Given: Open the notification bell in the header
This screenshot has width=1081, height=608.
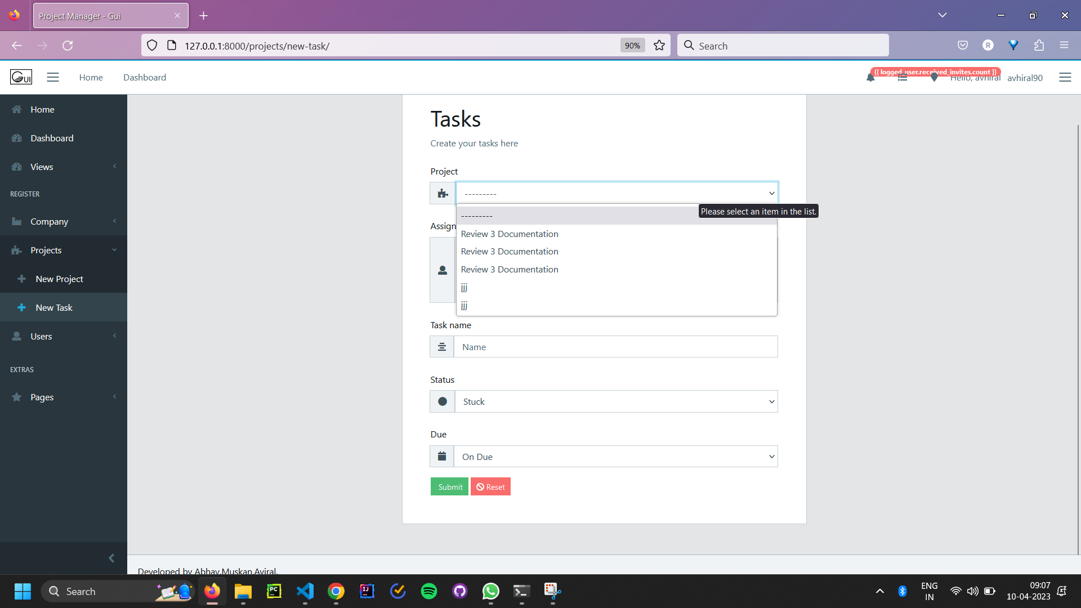Looking at the screenshot, I should [x=870, y=79].
